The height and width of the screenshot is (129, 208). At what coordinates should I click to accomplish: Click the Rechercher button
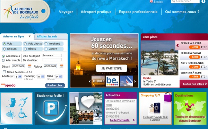tap(55, 85)
